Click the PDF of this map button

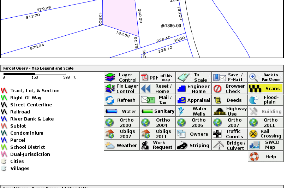pyautogui.click(x=157, y=77)
